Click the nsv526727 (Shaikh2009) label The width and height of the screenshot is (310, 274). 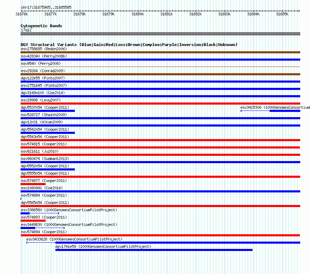44,115
